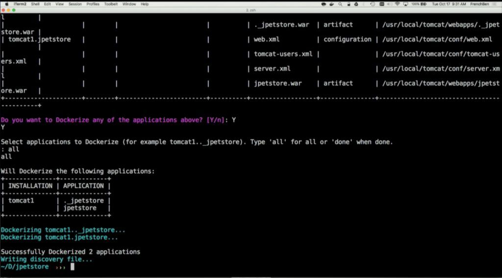Screen dimensions: 502x278
Task: Click server.xml file name cell
Action: click(272, 69)
